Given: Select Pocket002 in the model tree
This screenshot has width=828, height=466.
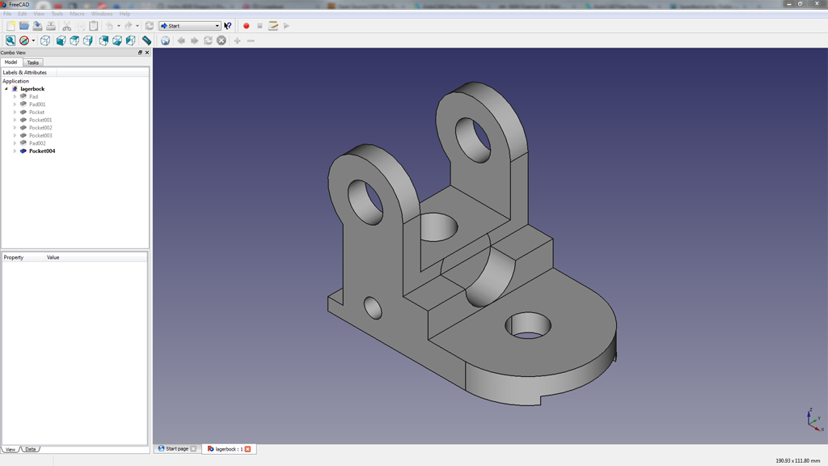Looking at the screenshot, I should point(40,128).
